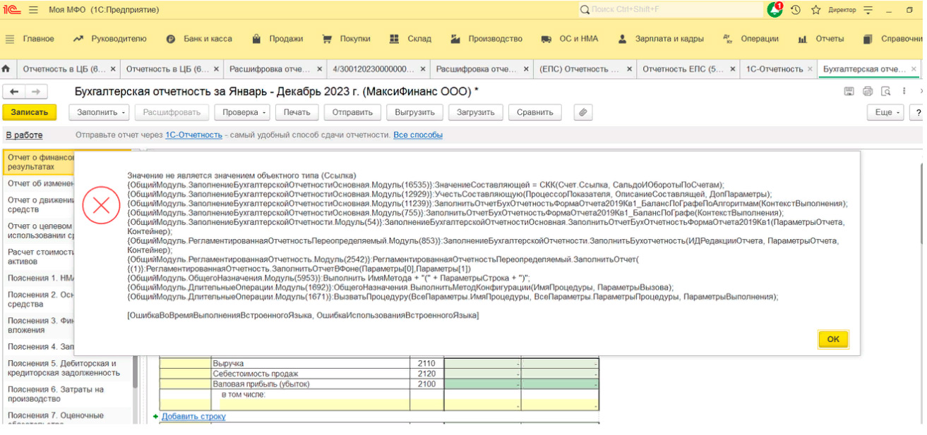This screenshot has width=927, height=435.
Task: Open the Директор user menu
Action: click(842, 10)
